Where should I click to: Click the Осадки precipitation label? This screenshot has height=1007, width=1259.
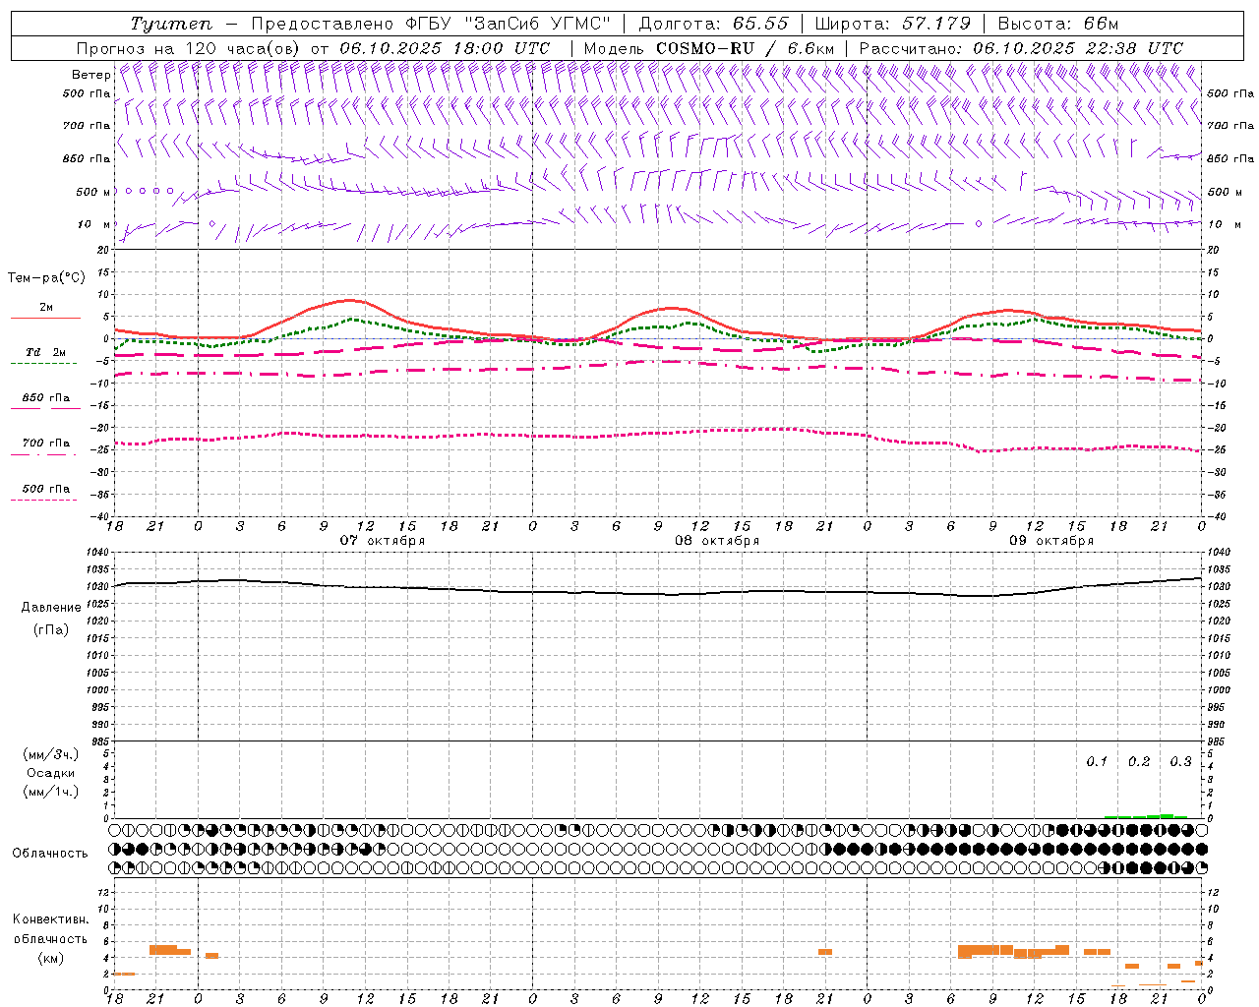tap(51, 773)
